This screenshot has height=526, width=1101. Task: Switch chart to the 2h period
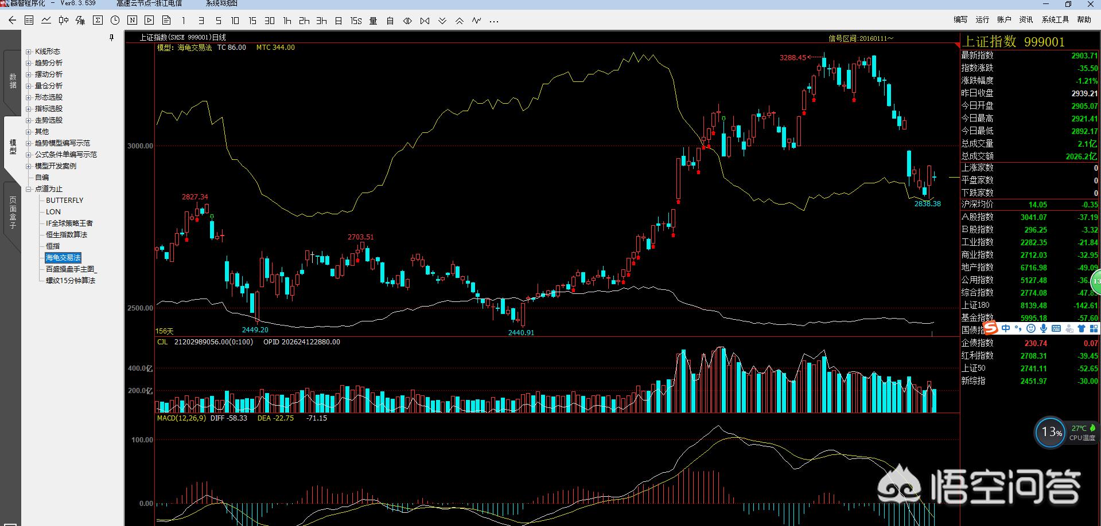coord(304,21)
